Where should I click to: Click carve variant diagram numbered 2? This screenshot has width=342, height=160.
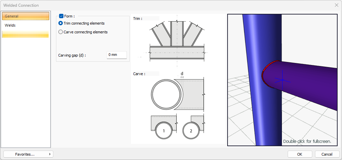tap(191, 128)
